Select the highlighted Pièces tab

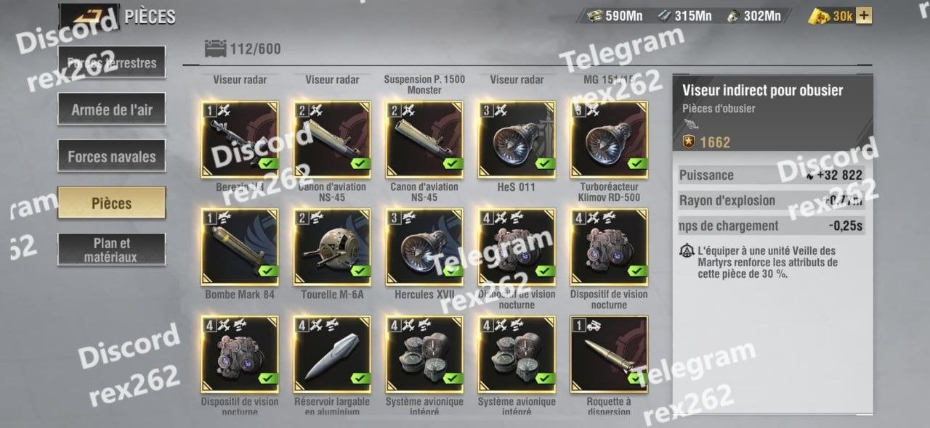pyautogui.click(x=112, y=203)
